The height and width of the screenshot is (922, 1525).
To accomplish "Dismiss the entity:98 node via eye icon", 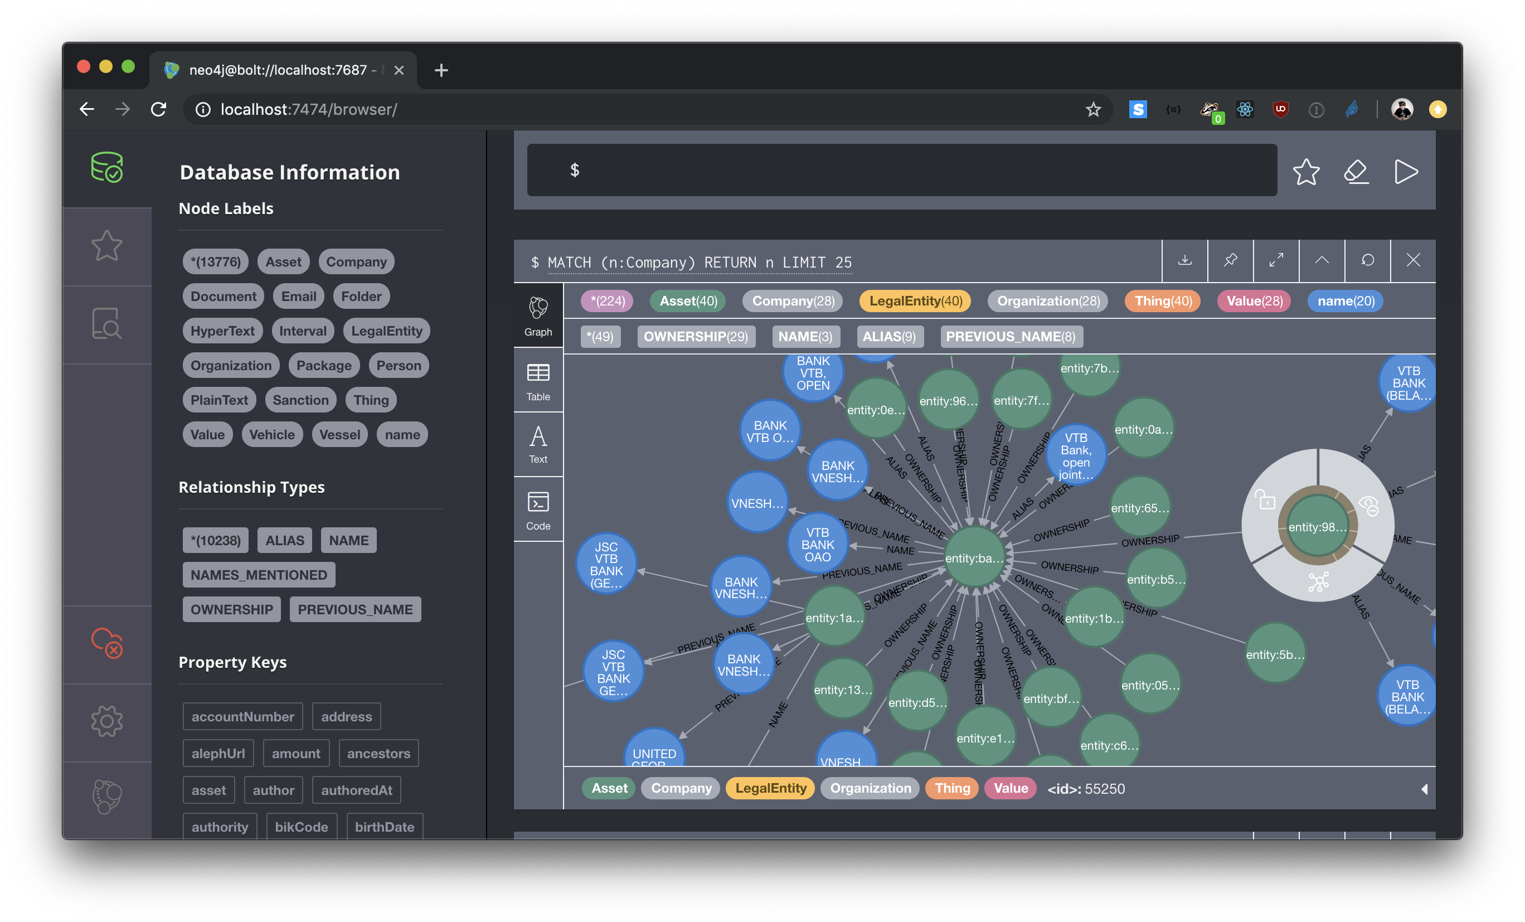I will click(1369, 506).
